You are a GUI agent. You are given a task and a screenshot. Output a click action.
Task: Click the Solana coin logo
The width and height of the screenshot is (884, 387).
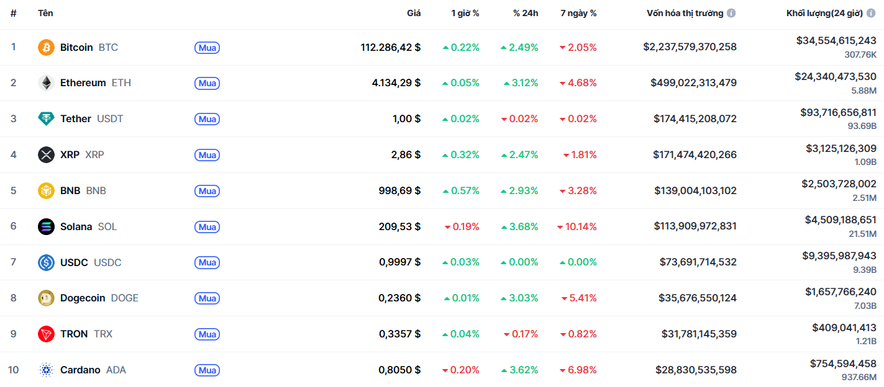(46, 226)
